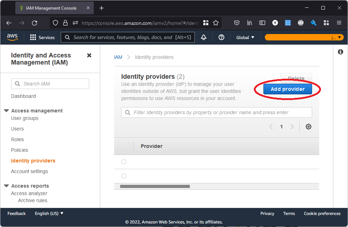The image size is (348, 227).
Task: Open Access analyzer in the sidebar
Action: [x=29, y=193]
